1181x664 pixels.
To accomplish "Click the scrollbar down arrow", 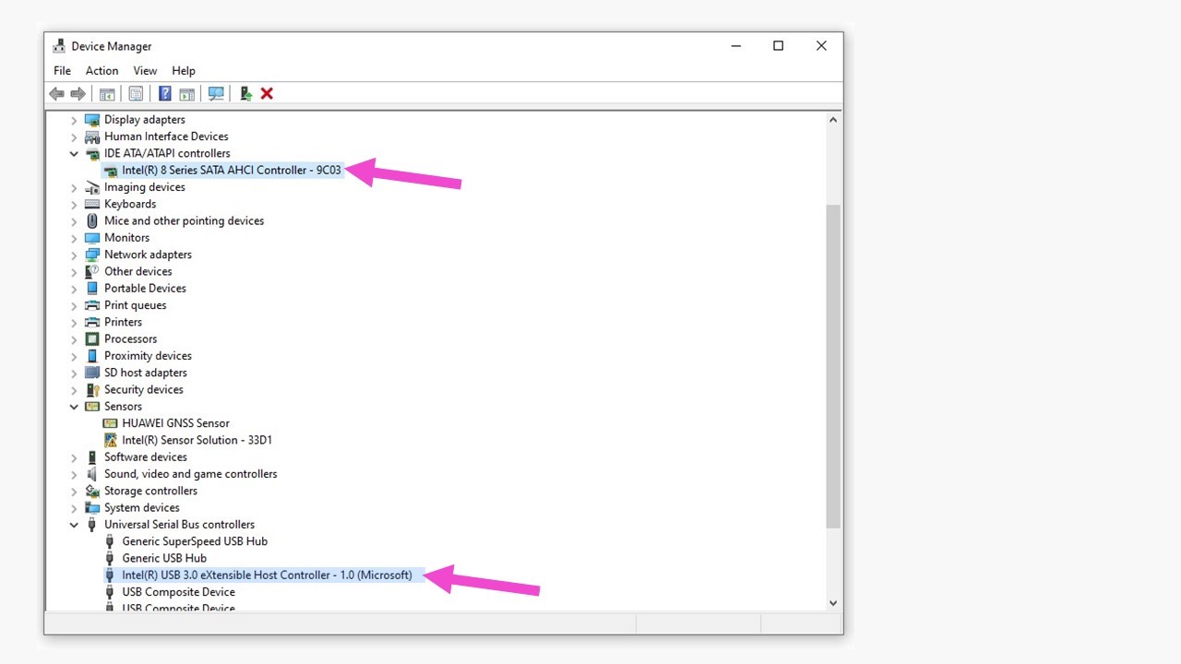I will point(833,603).
